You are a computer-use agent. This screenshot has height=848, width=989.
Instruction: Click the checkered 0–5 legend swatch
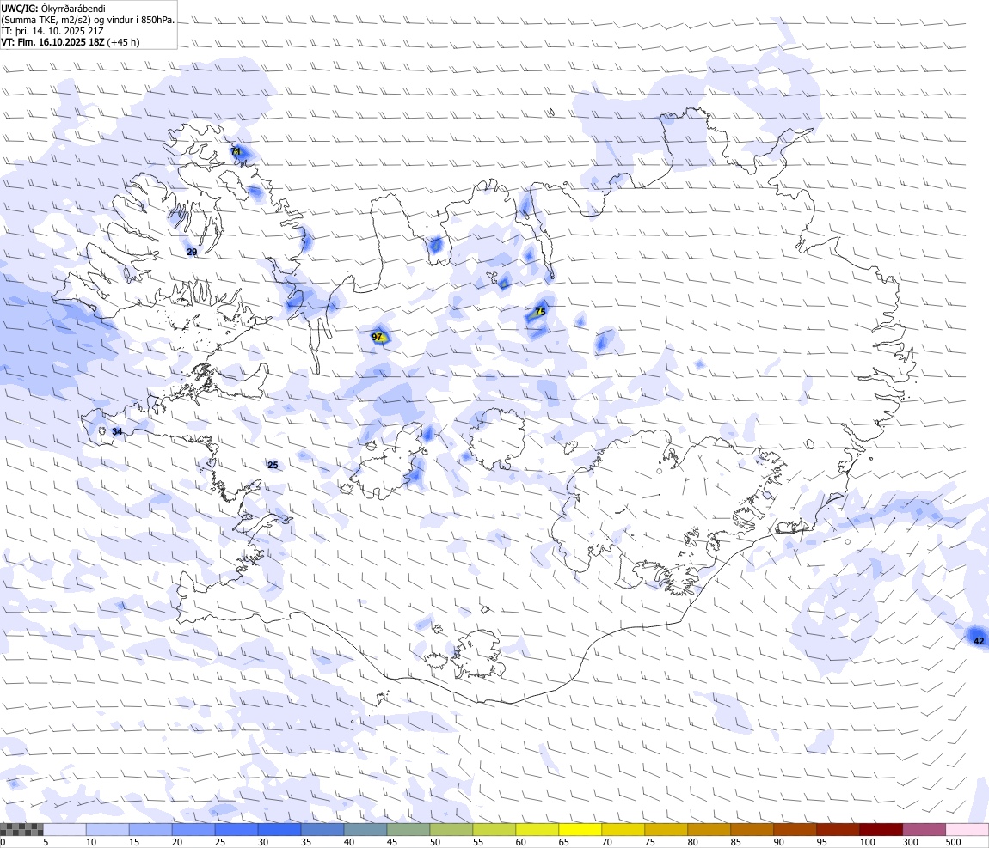(x=21, y=829)
